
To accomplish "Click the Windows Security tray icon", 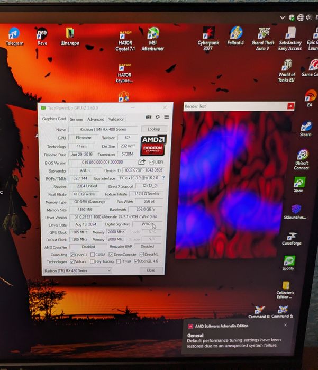I will click(292, 17).
